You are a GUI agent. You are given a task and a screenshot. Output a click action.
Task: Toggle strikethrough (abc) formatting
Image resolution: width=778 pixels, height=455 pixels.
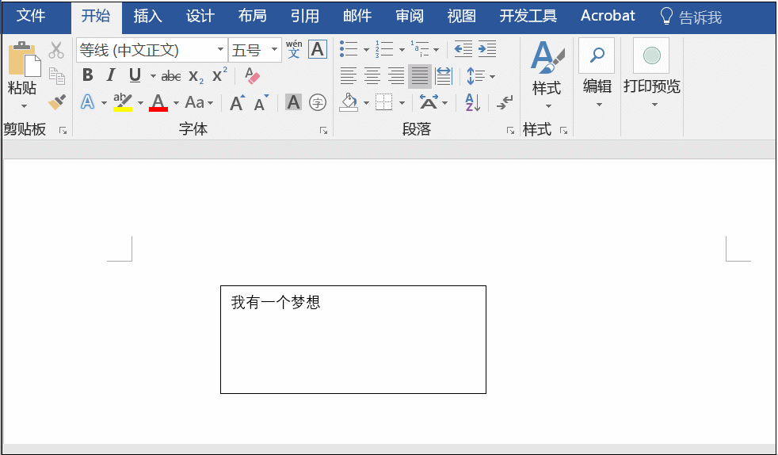point(170,76)
